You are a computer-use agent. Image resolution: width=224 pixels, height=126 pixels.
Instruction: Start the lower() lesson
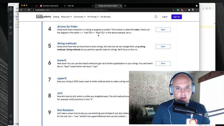click(x=163, y=63)
